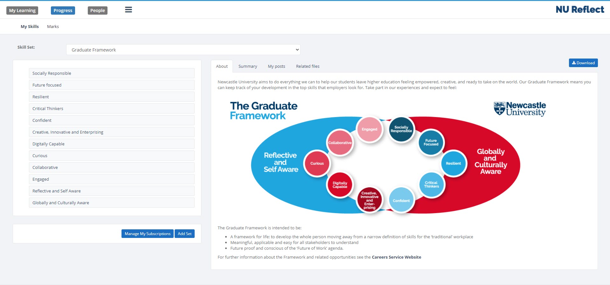Click the NU Reflect logo

click(x=580, y=10)
